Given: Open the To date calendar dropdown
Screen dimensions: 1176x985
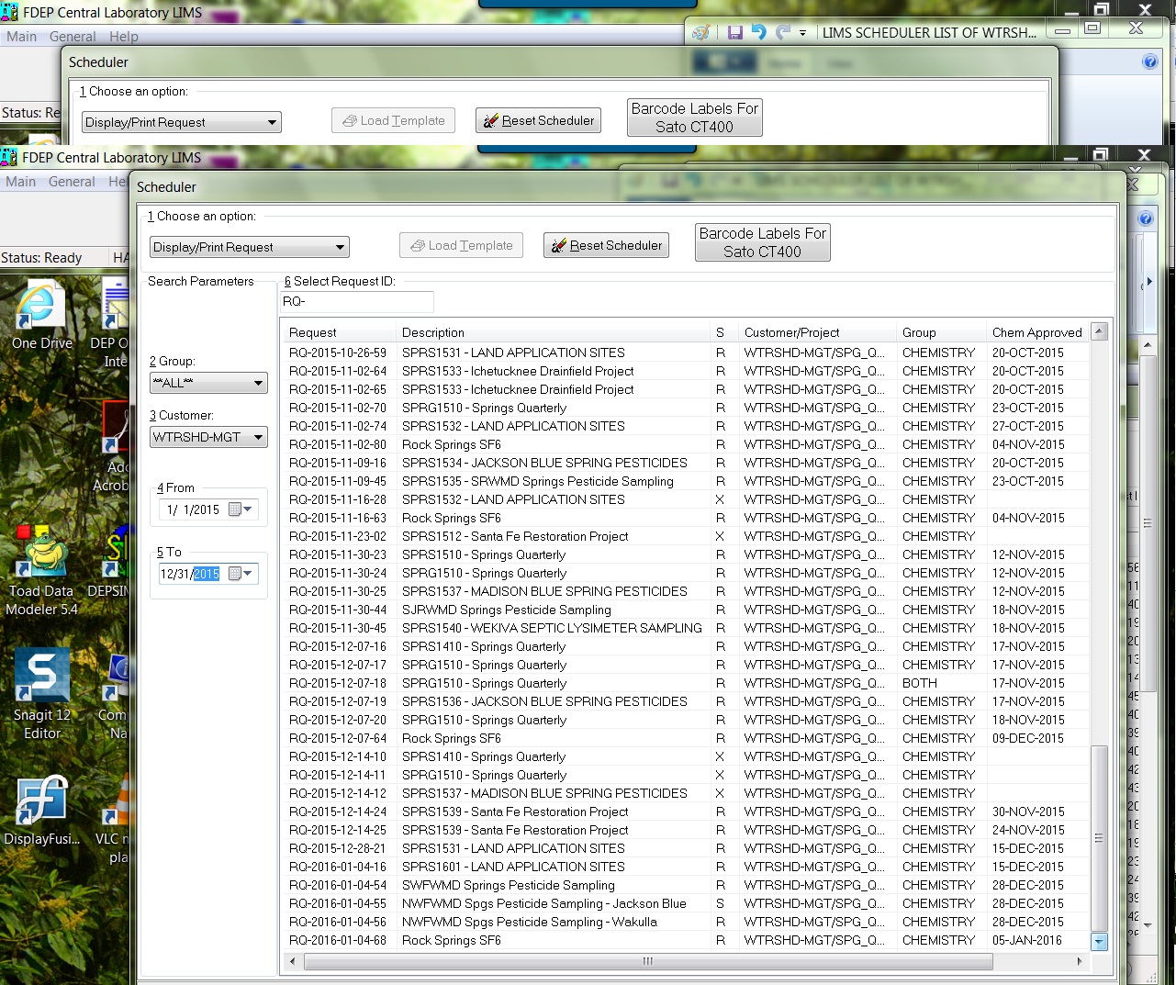Looking at the screenshot, I should (241, 574).
